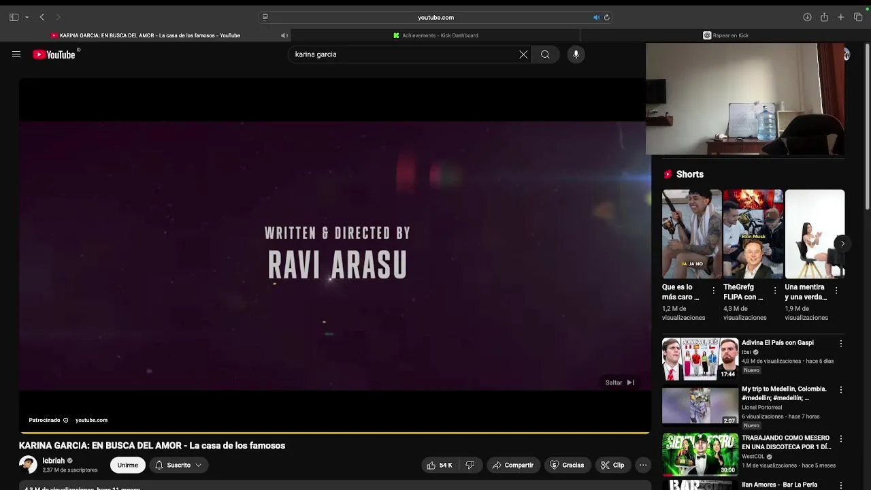
Task: Dislike the video with thumbs down
Action: 470,465
